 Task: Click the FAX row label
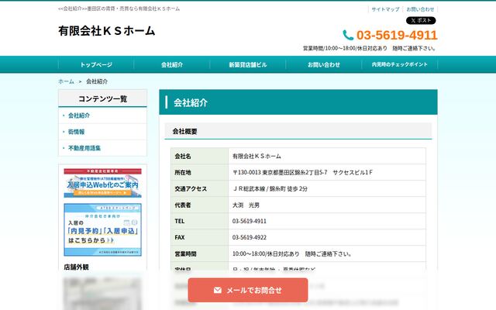pyautogui.click(x=180, y=238)
